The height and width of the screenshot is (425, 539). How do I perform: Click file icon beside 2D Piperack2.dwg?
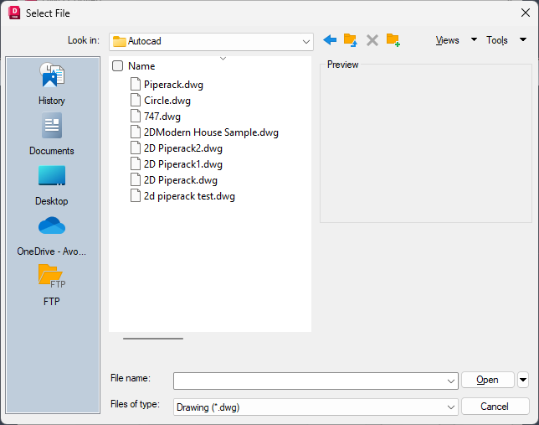tap(136, 148)
